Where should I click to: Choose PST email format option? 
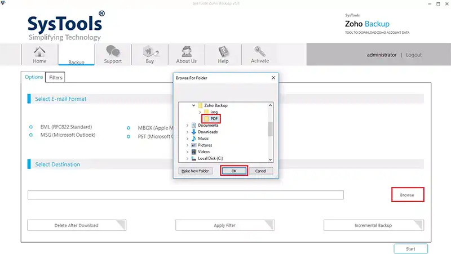tap(129, 136)
